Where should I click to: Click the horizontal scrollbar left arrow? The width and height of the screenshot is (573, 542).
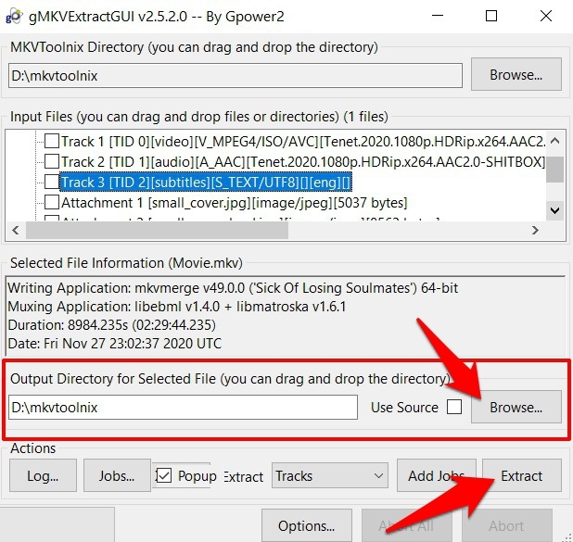16,230
